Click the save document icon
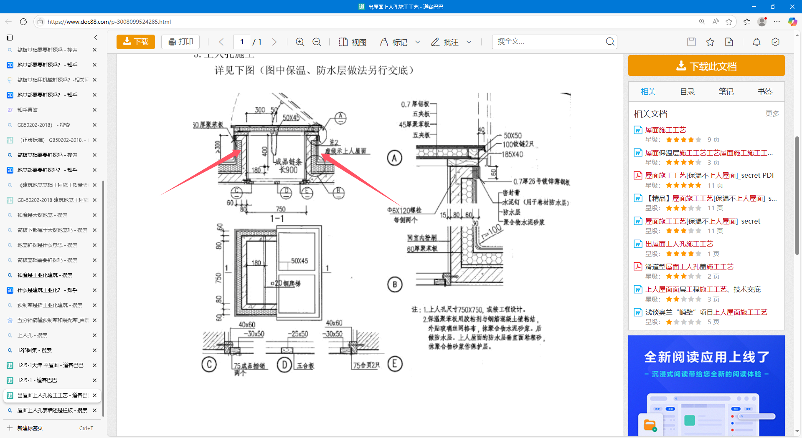The height and width of the screenshot is (438, 802). [x=691, y=42]
